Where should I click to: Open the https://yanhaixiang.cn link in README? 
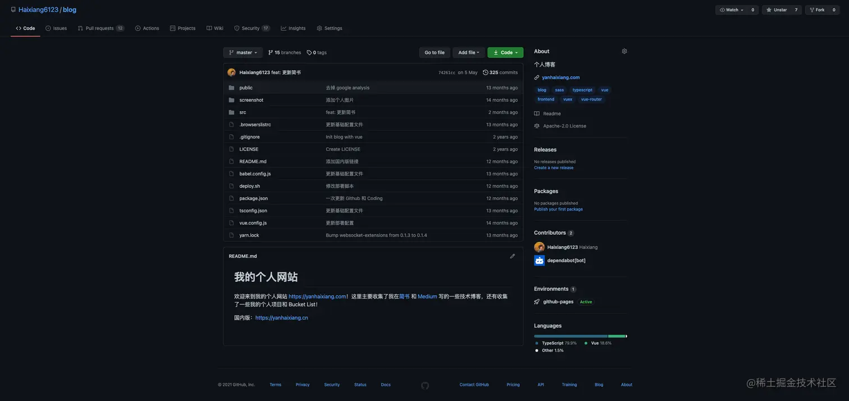(x=281, y=318)
